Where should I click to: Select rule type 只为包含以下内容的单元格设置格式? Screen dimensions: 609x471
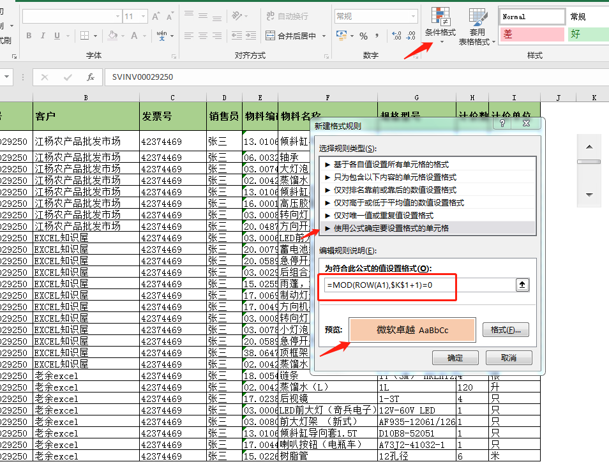pyautogui.click(x=427, y=177)
